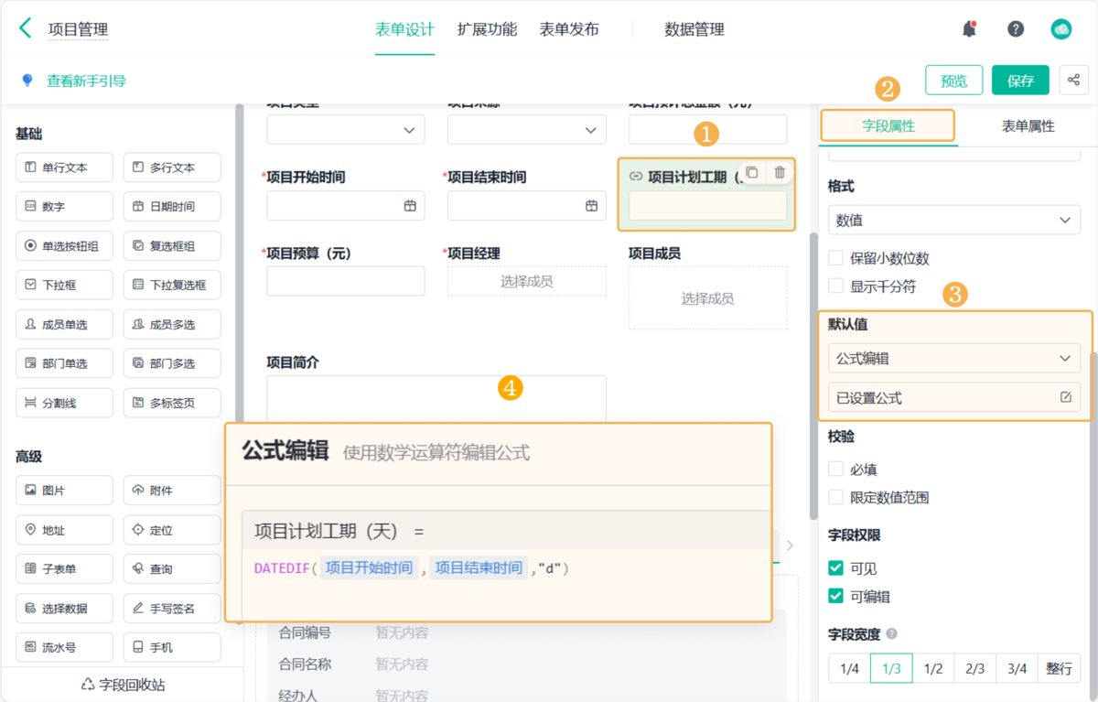The width and height of the screenshot is (1098, 702).
Task: Add a 部门单选 field
Action: click(64, 363)
